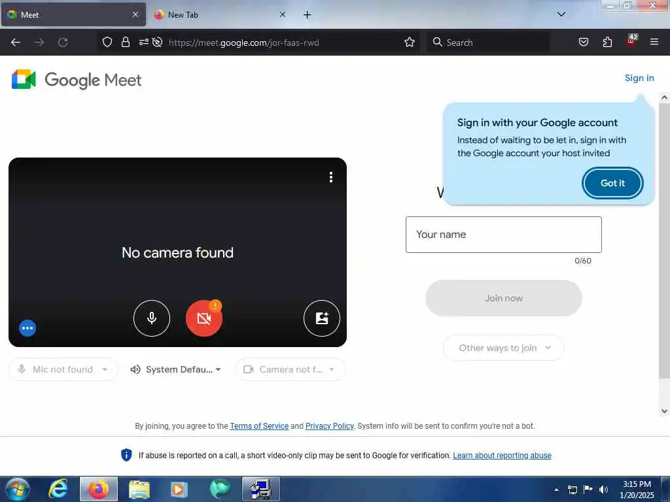The height and width of the screenshot is (502, 670).
Task: Open the Windows Start button
Action: point(18,489)
